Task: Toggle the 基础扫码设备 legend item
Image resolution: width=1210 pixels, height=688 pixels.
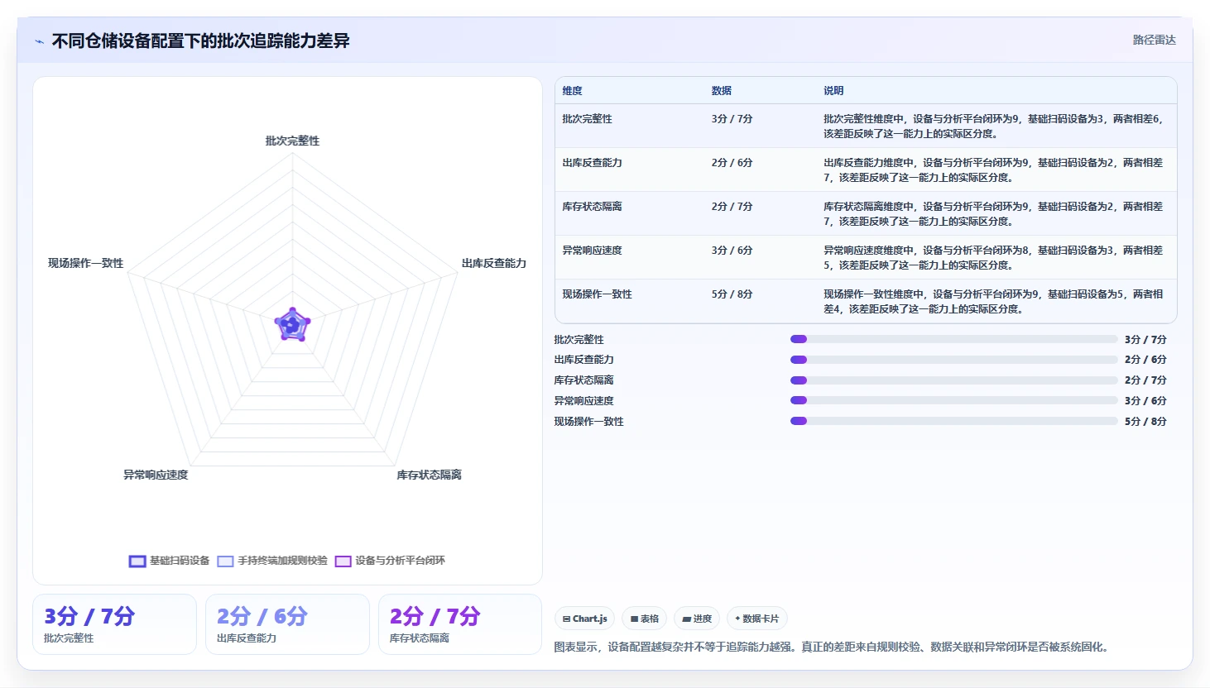Action: pos(170,561)
